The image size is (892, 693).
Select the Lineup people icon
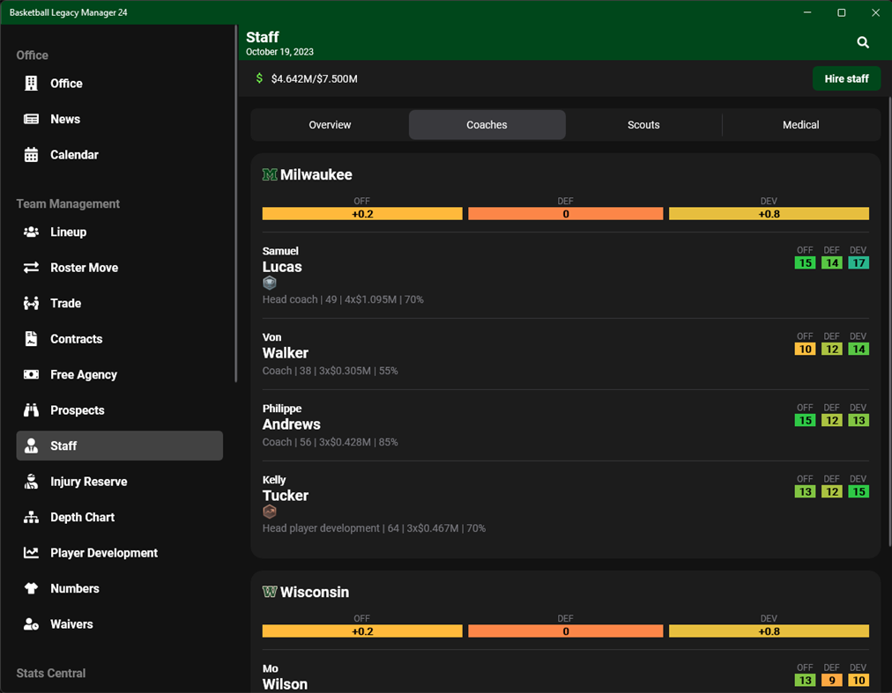click(x=31, y=232)
